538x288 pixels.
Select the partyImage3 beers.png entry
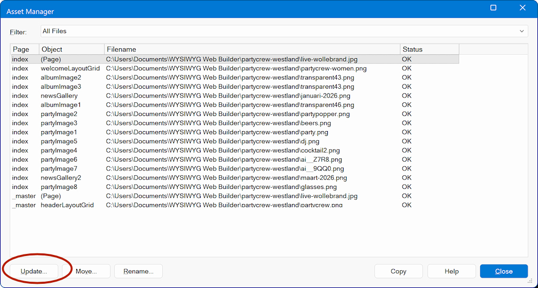pyautogui.click(x=218, y=123)
